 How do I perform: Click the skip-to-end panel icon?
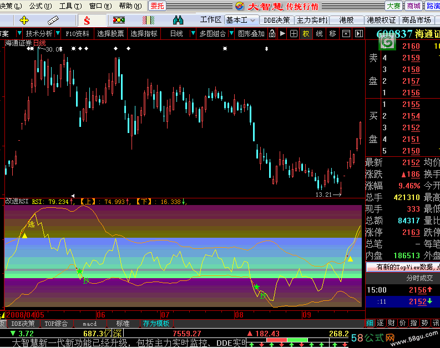click(x=359, y=34)
